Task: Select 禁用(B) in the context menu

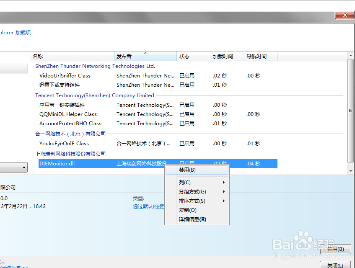Action: click(197, 170)
